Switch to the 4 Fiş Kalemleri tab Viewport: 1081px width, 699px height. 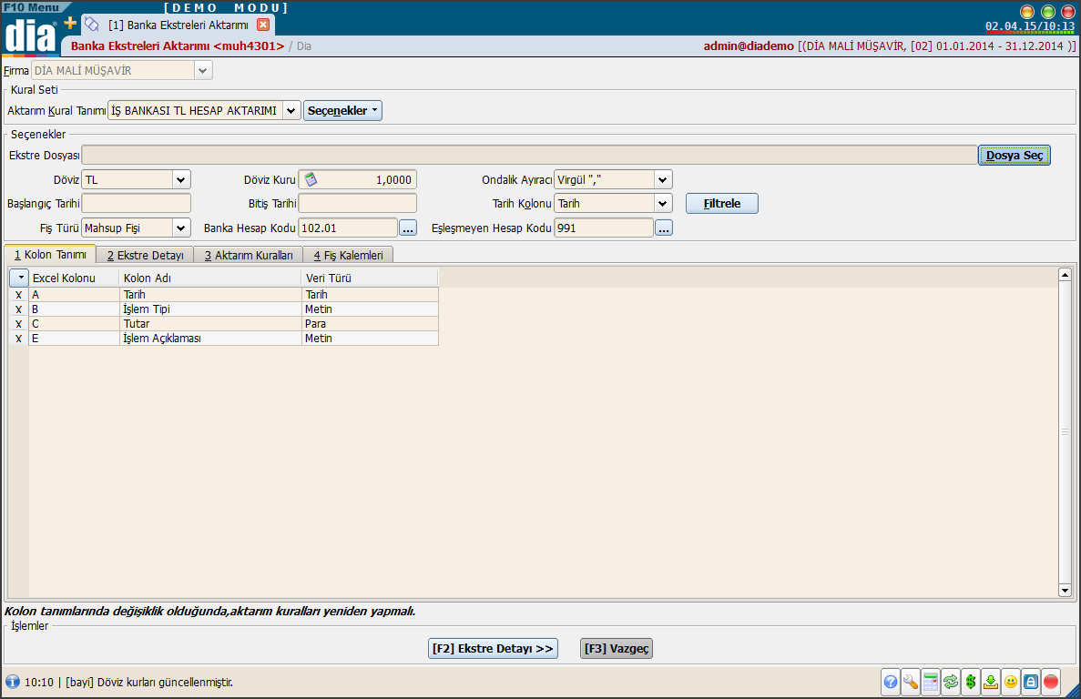[x=348, y=256]
